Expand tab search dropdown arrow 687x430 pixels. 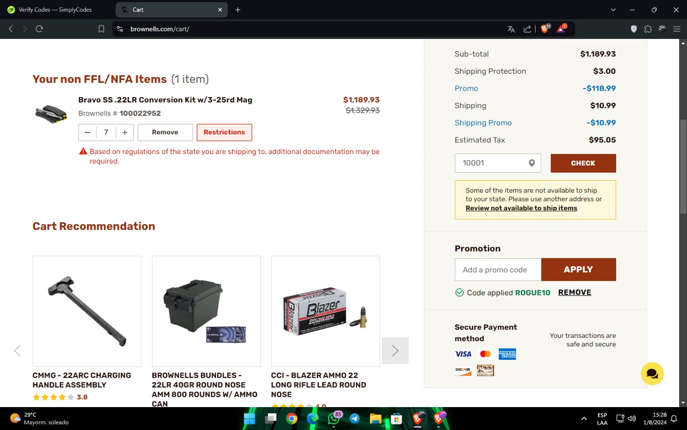(613, 10)
